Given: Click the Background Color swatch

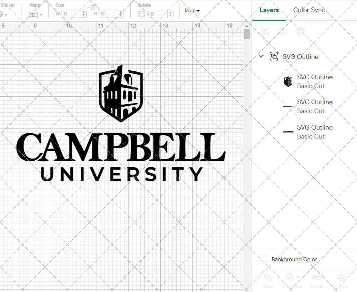Looking at the screenshot, I should (263, 260).
